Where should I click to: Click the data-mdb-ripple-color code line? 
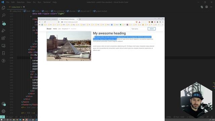(x=48, y=13)
